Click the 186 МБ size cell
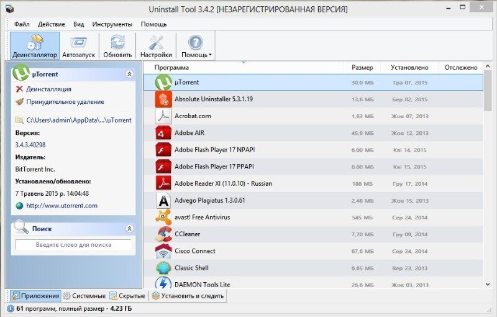The image size is (497, 317). [362, 184]
